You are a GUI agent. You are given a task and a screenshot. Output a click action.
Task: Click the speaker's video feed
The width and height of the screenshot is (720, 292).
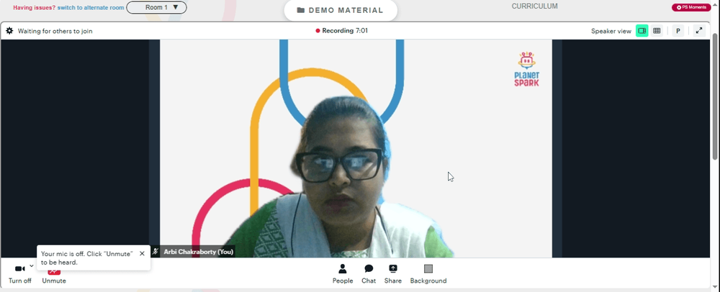pos(356,148)
